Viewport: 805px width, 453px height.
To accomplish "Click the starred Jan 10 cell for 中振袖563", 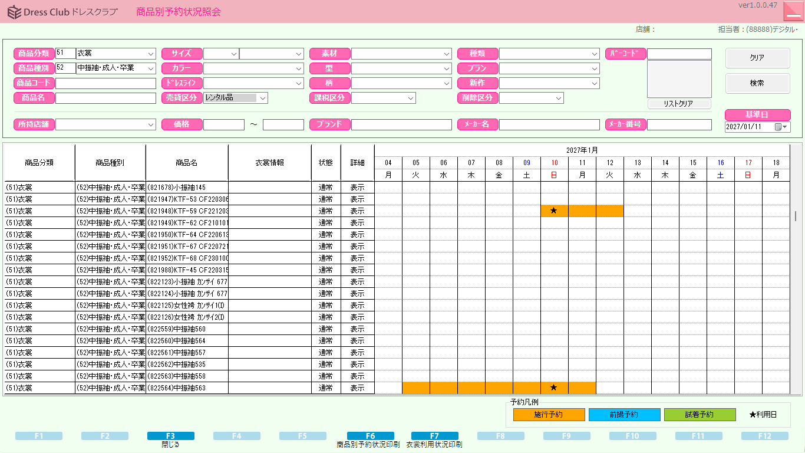I will 555,388.
